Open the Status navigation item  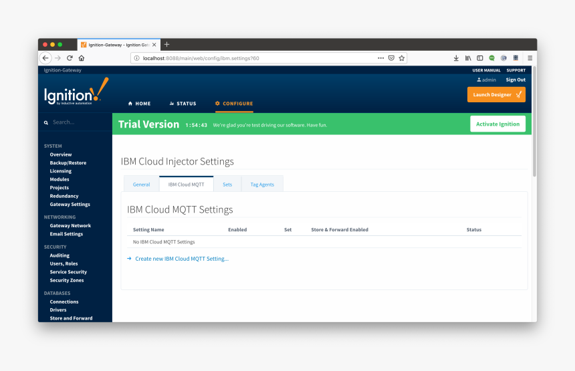tap(183, 104)
